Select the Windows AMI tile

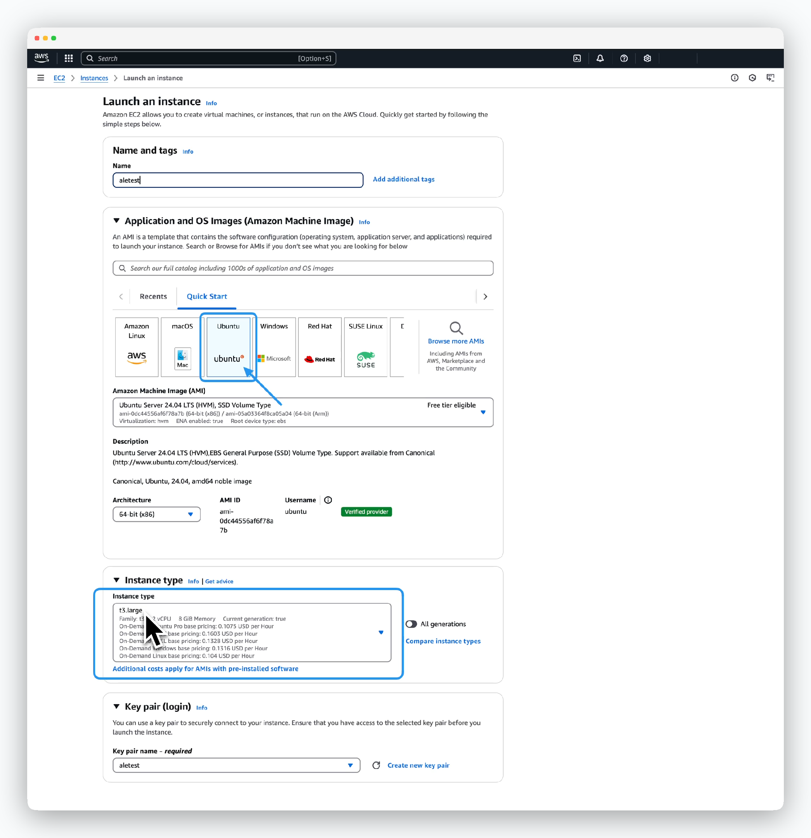pyautogui.click(x=274, y=347)
